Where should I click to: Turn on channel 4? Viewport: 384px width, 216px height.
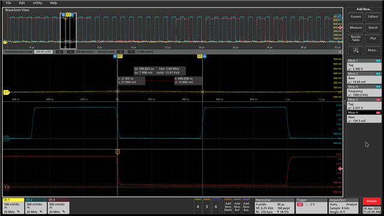(x=198, y=206)
